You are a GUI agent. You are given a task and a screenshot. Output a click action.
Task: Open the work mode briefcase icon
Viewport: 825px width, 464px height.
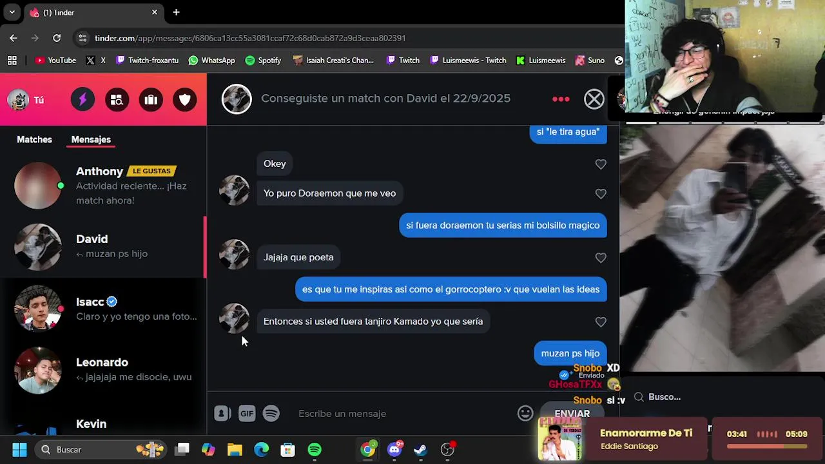click(x=151, y=100)
